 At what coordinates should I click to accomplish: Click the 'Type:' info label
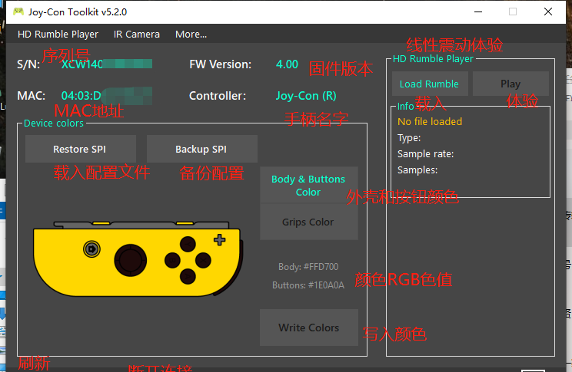[x=409, y=138]
